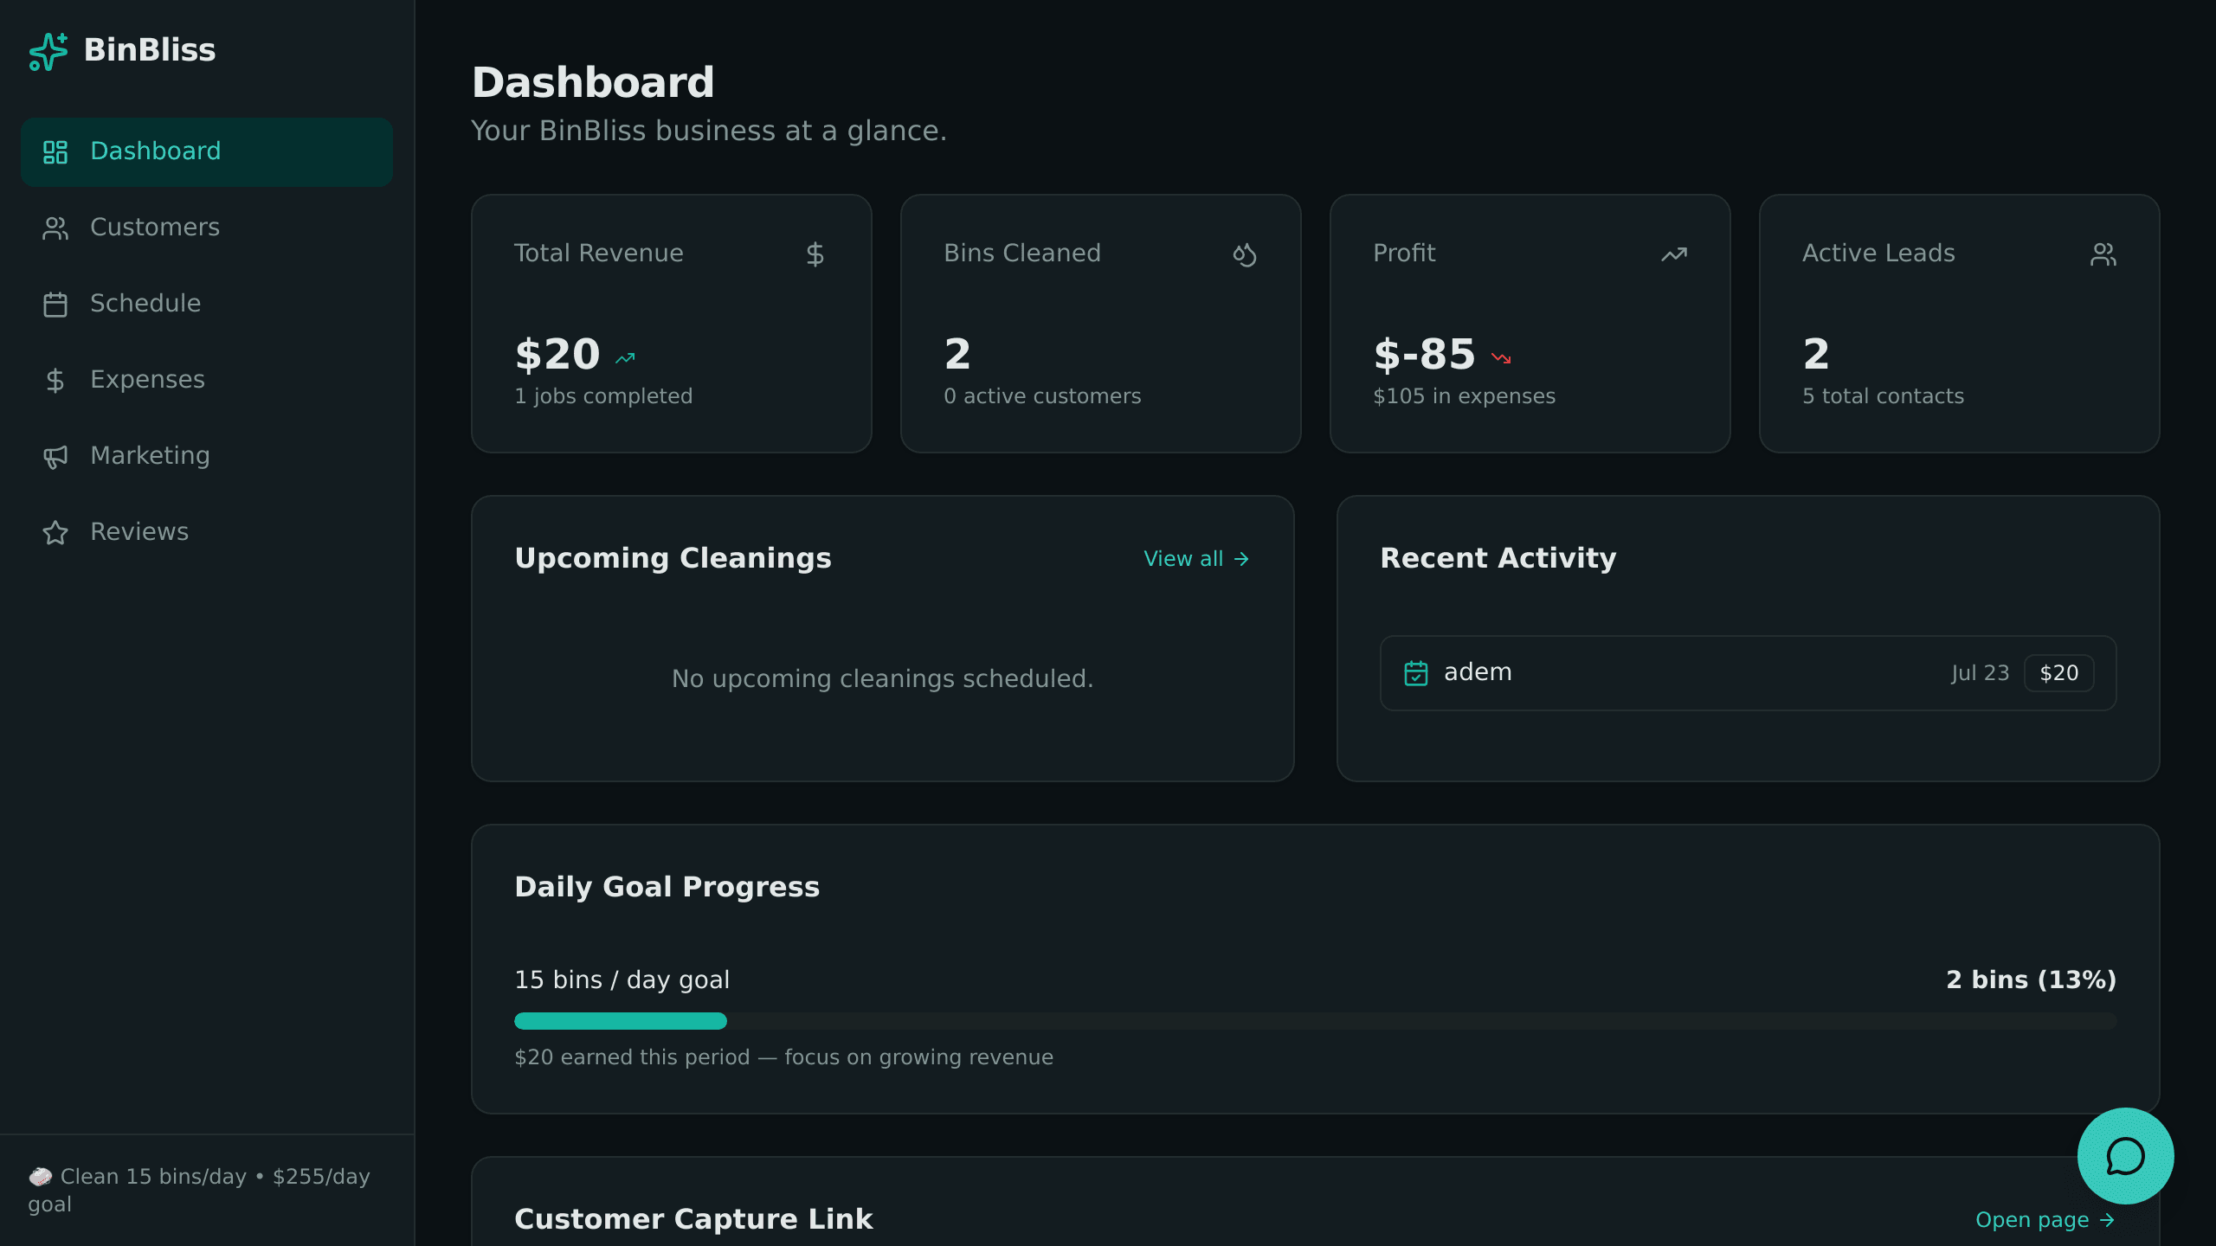Image resolution: width=2216 pixels, height=1246 pixels.
Task: Open the chat bubble floating button
Action: (x=2126, y=1156)
